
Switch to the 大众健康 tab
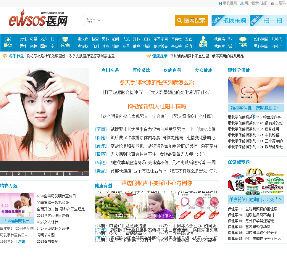tap(203, 70)
